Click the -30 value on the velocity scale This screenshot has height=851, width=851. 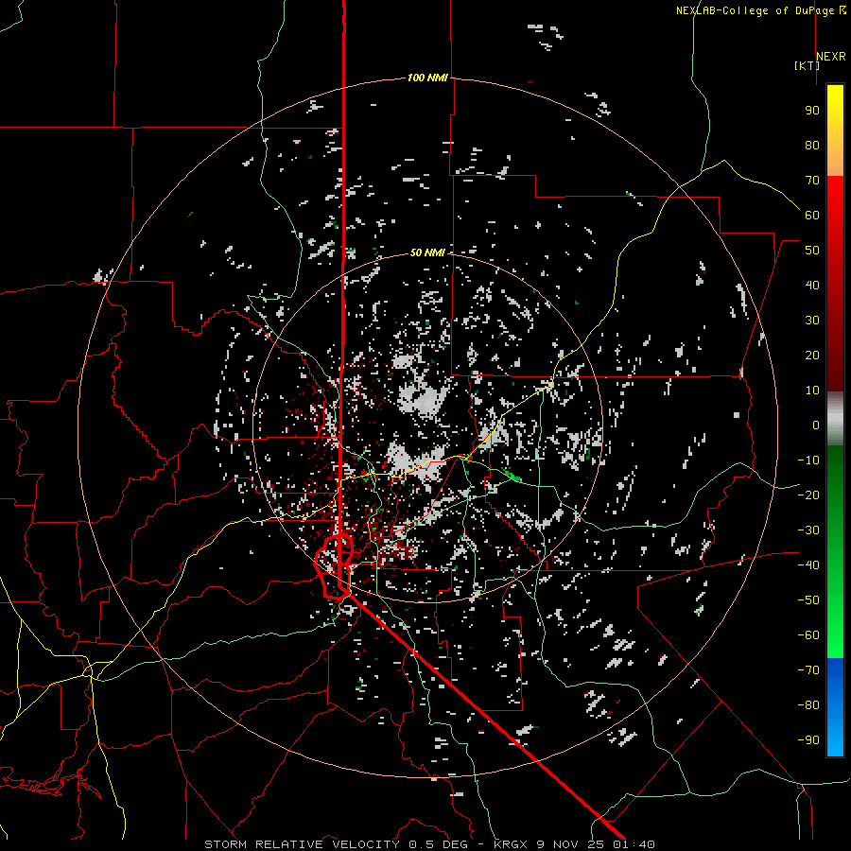click(808, 530)
